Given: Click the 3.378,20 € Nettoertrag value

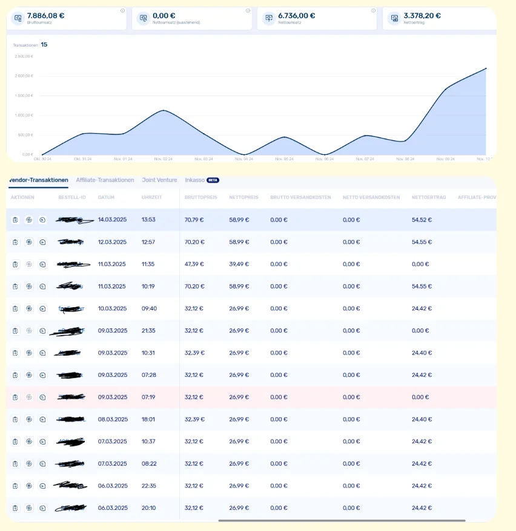Looking at the screenshot, I should pos(422,16).
